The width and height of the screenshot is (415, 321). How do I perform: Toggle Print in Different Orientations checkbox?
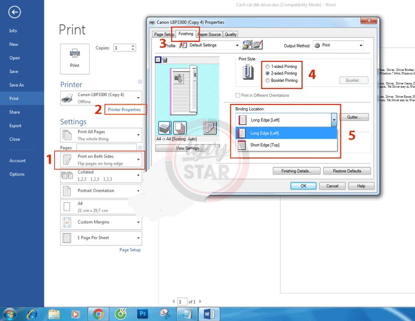[238, 96]
